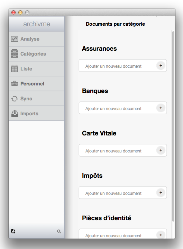
Task: Open the Analyse chart icon
Action: pyautogui.click(x=15, y=39)
